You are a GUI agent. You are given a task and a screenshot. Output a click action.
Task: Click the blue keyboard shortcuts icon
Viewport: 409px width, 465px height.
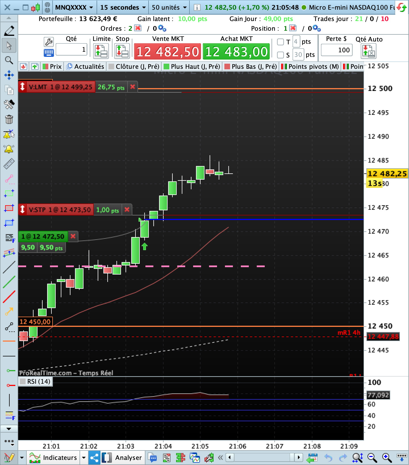(49, 53)
